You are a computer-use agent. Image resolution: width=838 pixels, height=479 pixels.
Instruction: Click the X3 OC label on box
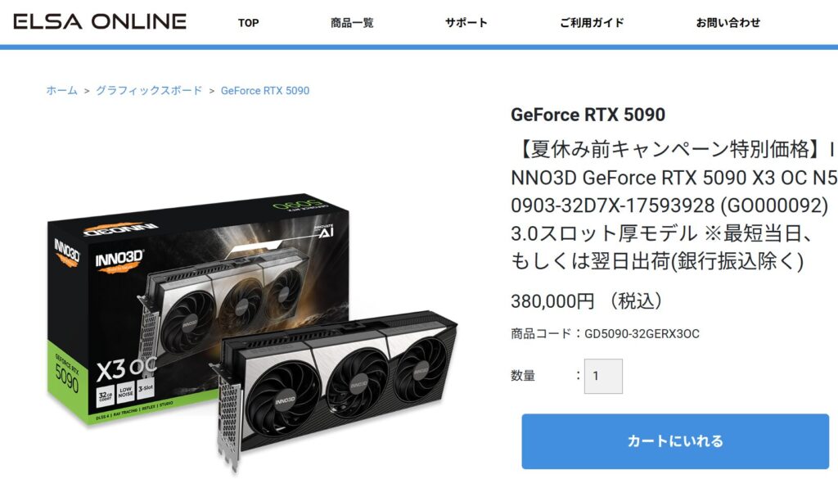[127, 368]
